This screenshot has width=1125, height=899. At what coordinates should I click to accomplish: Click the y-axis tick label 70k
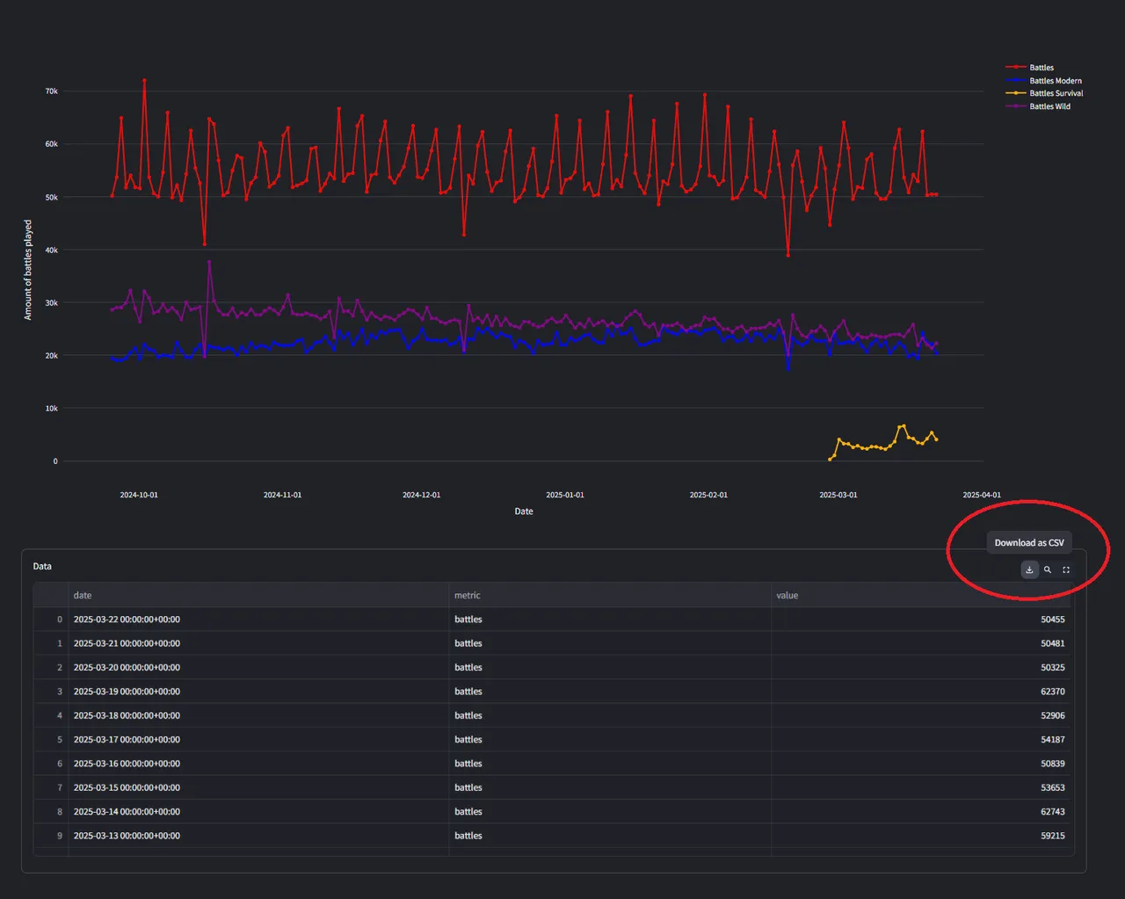tap(52, 91)
